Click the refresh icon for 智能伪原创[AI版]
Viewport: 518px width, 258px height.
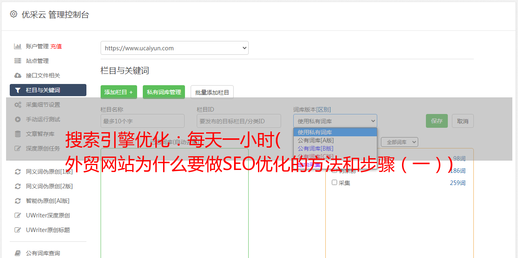point(18,201)
